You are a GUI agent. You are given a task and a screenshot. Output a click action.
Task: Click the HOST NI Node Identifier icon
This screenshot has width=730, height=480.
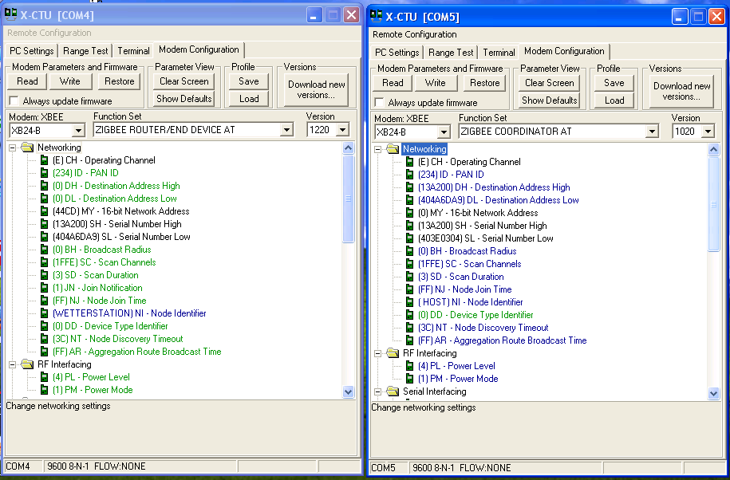[x=410, y=302]
